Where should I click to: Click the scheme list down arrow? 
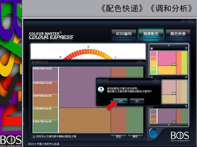pyautogui.click(x=169, y=125)
